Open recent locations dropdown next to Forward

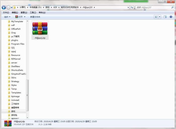[x=12, y=8]
